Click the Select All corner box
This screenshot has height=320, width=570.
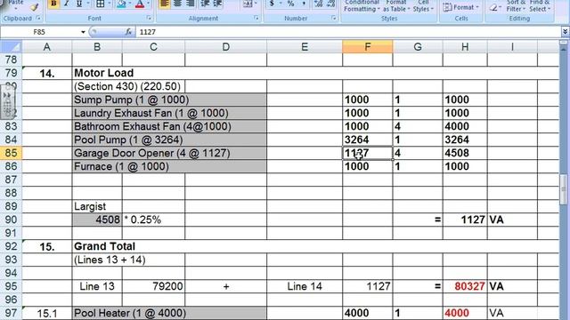pos(11,47)
